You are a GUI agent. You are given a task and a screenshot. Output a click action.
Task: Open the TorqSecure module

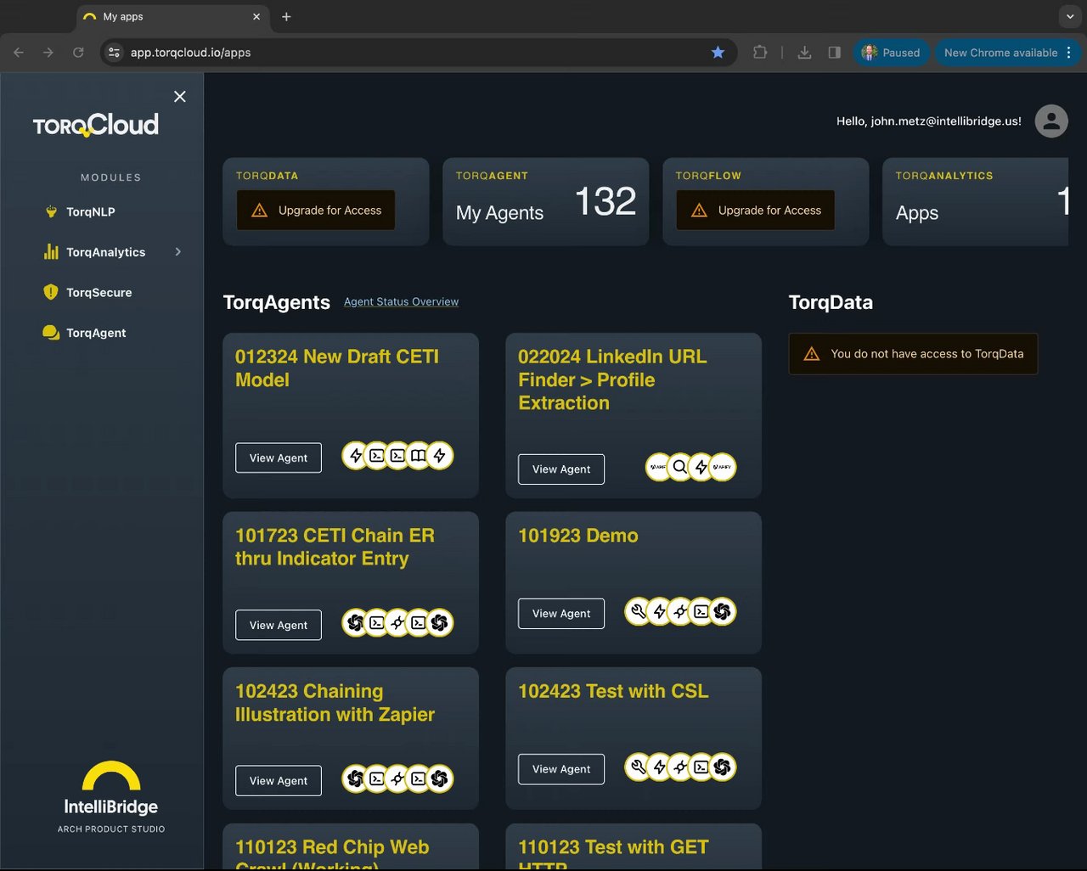coord(99,292)
